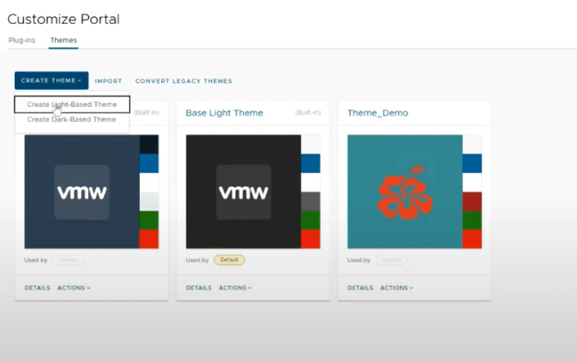This screenshot has width=577, height=361.
Task: Expand ACTIONS dropdown under Theme_Demo
Action: 397,287
